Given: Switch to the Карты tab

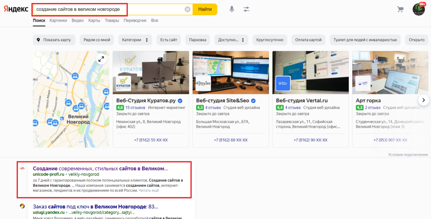Looking at the screenshot, I should tap(94, 21).
